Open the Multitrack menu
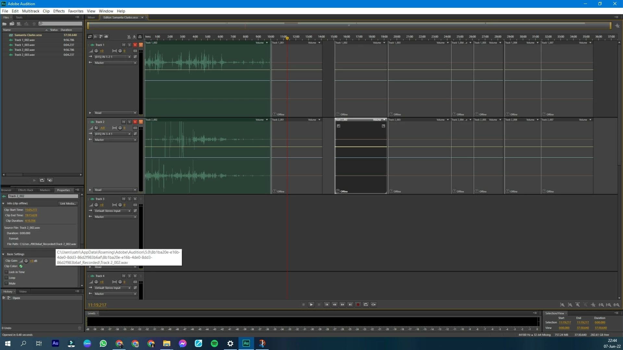623x350 pixels. (x=31, y=11)
